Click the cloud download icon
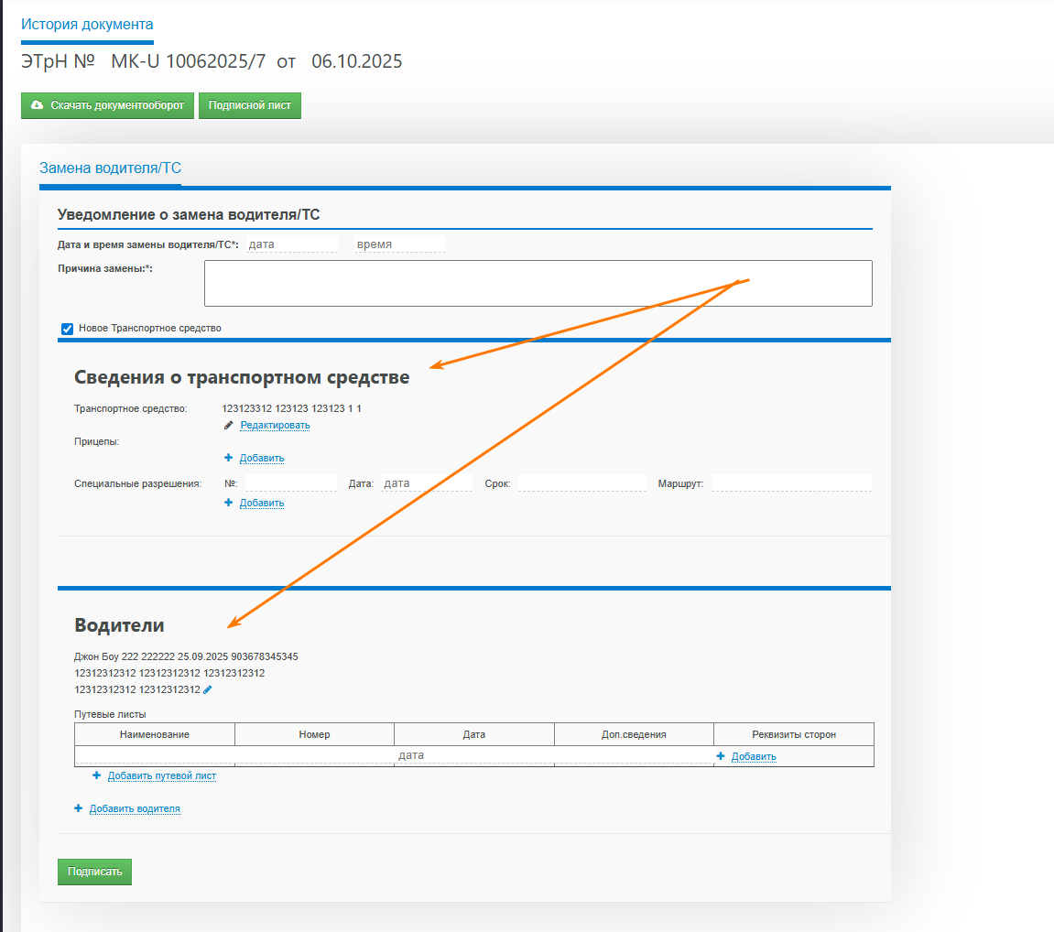The width and height of the screenshot is (1054, 932). 37,104
